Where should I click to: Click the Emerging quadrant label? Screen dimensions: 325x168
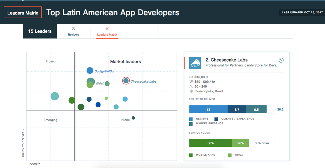(50, 120)
